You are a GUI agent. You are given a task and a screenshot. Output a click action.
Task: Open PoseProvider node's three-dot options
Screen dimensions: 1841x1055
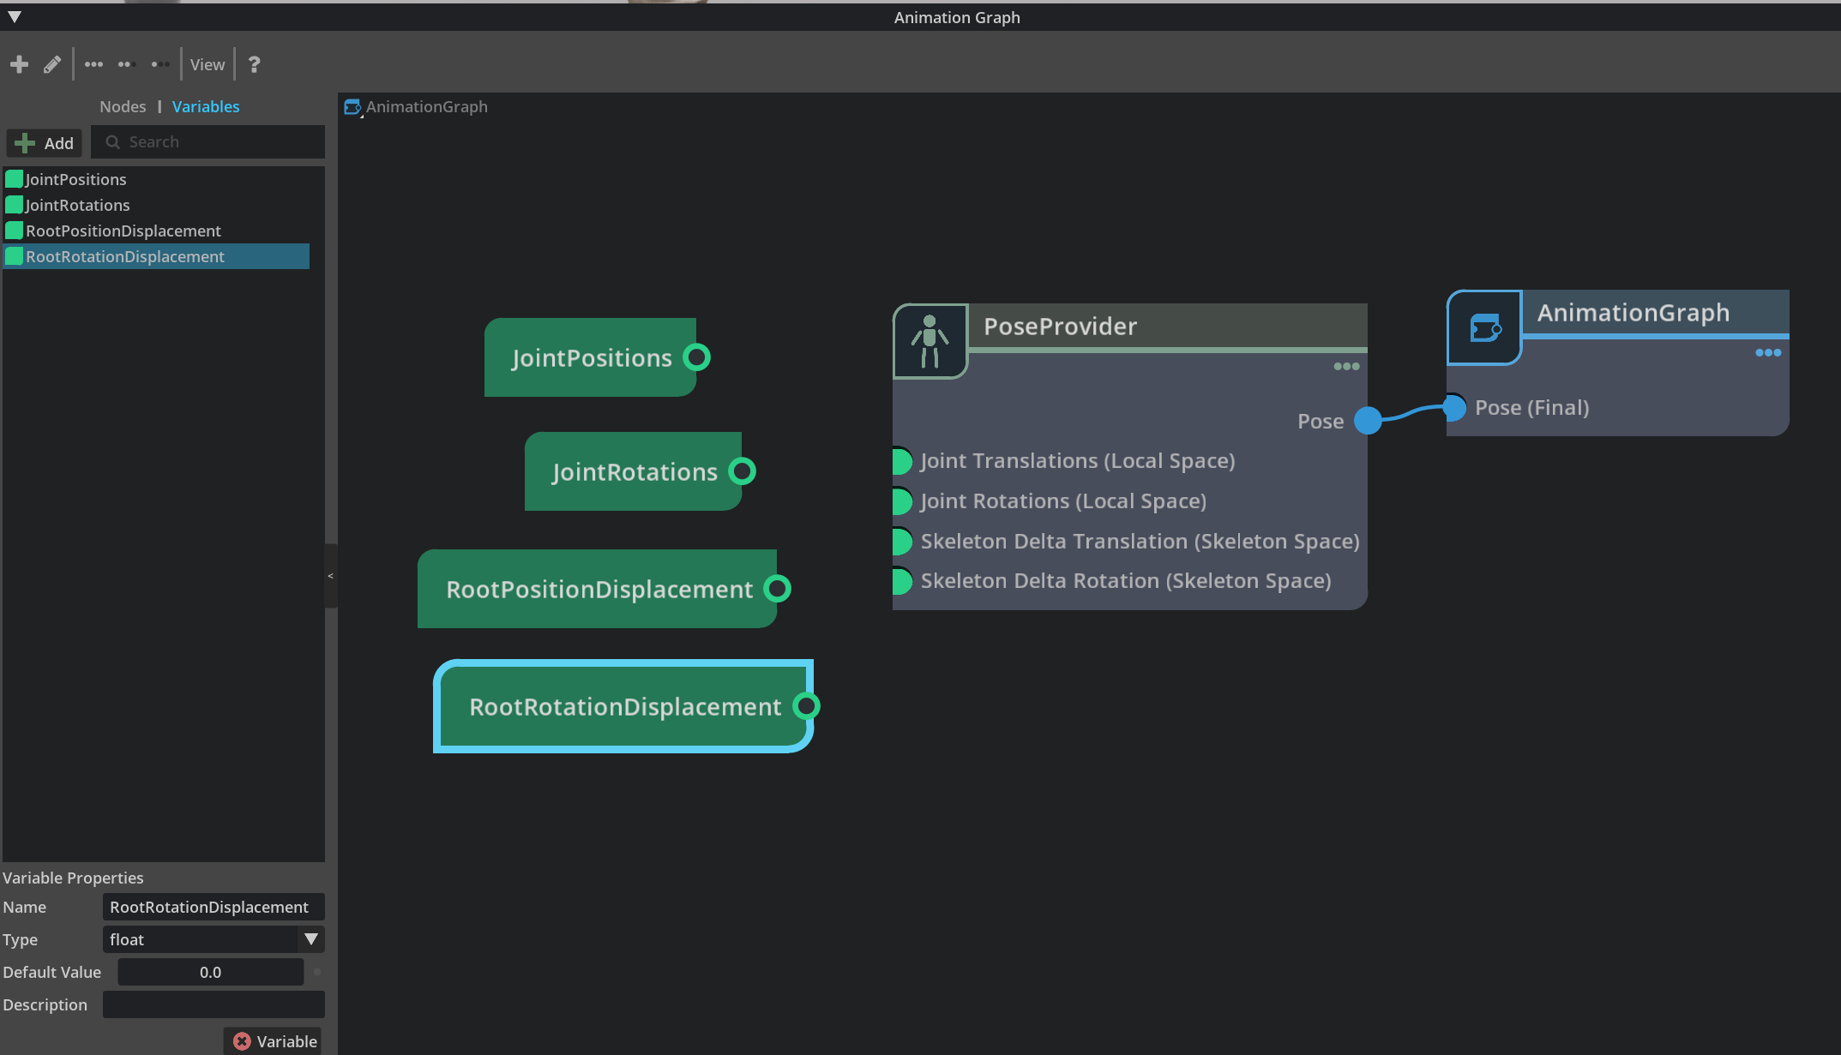[1346, 367]
